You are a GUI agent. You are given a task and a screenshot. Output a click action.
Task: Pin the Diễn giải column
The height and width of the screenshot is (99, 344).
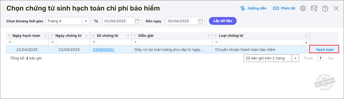[x=135, y=36]
